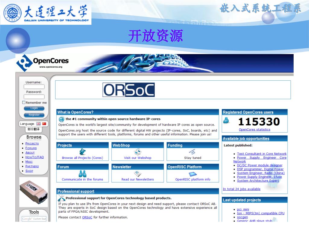
Task: Click the OpenCores logo in the banner
Action: (x=42, y=63)
